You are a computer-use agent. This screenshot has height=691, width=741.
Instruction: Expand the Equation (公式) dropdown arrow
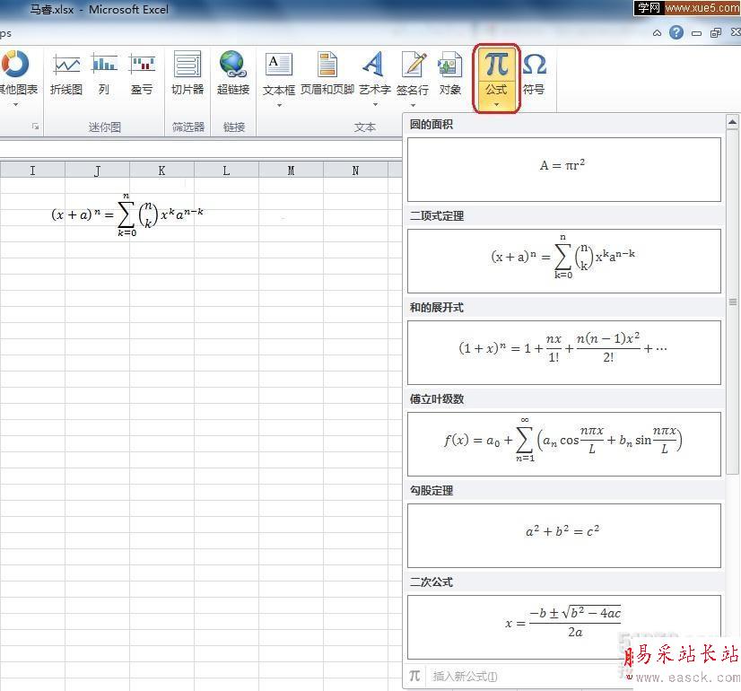point(496,104)
